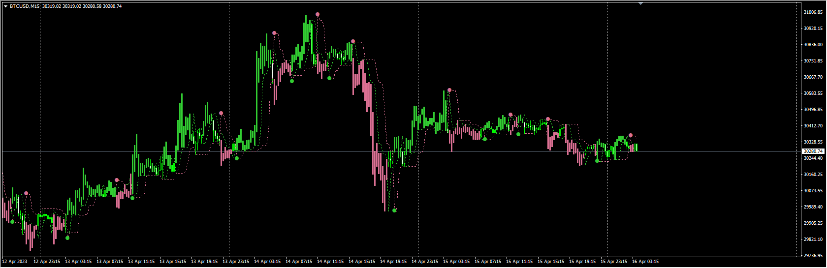Viewport: 827px width, 268px height.
Task: Click price axis value 30836.00
Action: [x=813, y=44]
